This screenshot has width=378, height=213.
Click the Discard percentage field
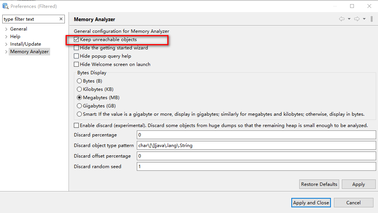coord(256,135)
